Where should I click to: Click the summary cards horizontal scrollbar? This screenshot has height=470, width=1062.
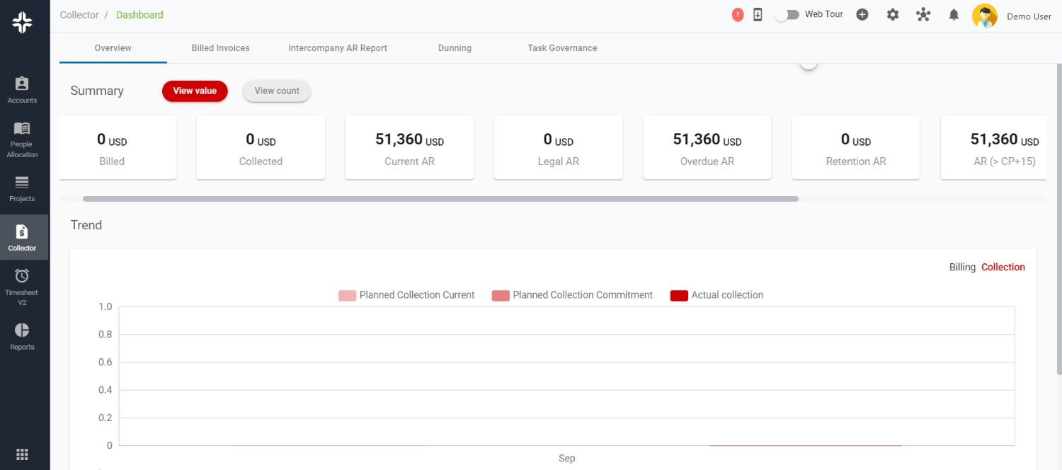440,199
